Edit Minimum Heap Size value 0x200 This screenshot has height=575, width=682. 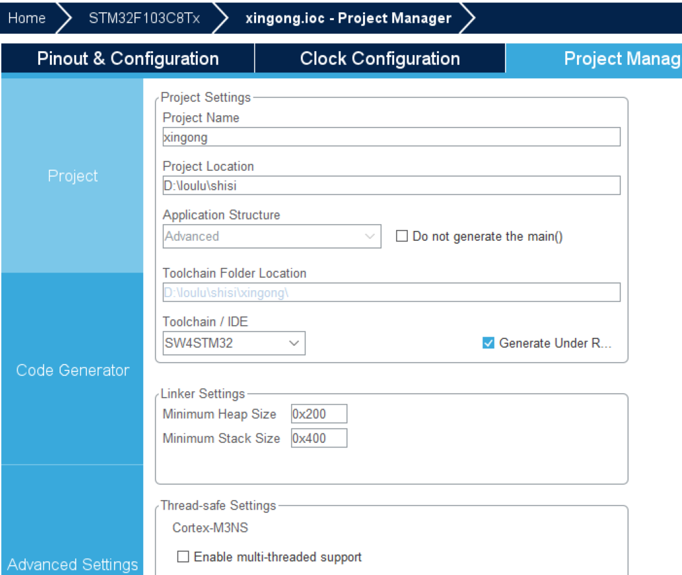click(x=319, y=414)
